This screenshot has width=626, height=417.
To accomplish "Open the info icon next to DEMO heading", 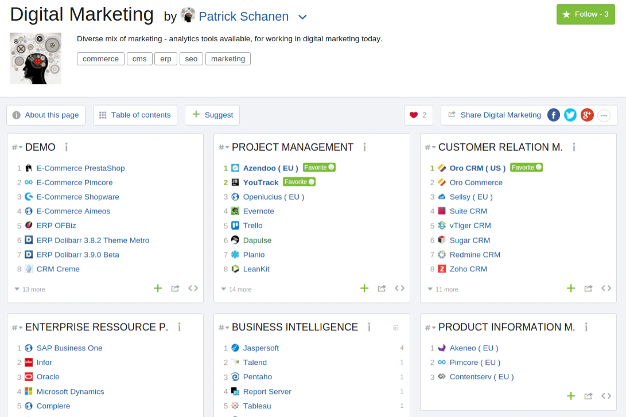I will pos(66,147).
